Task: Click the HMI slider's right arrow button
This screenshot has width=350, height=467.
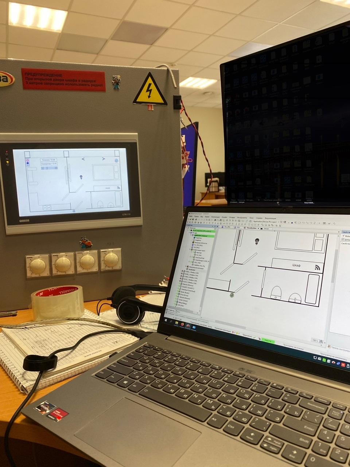Action: [56, 168]
